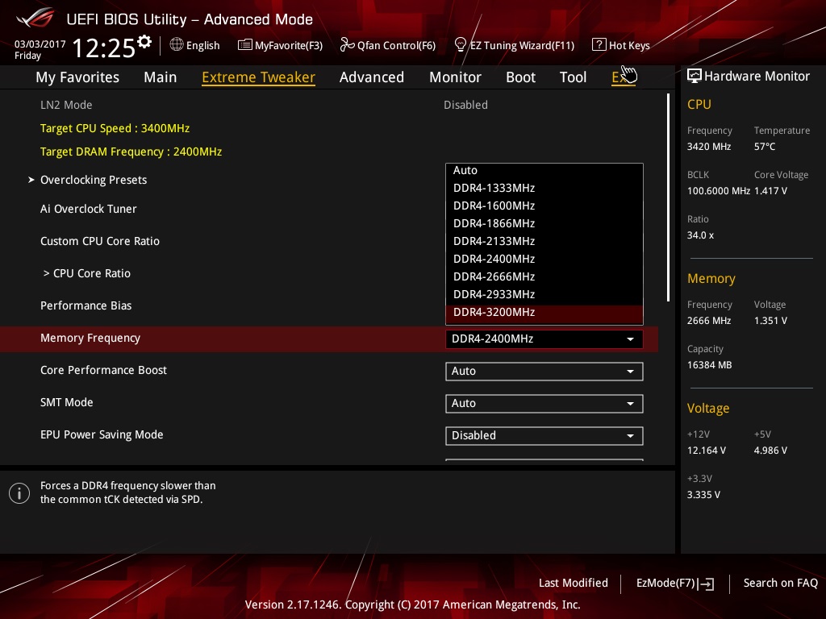Go to the Monitor tab
The image size is (826, 619).
pyautogui.click(x=455, y=77)
